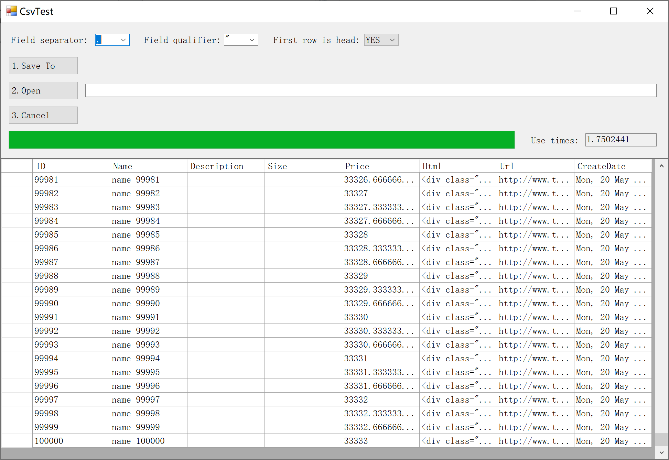Click the Url cell of row 100000
The width and height of the screenshot is (669, 460).
click(535, 441)
